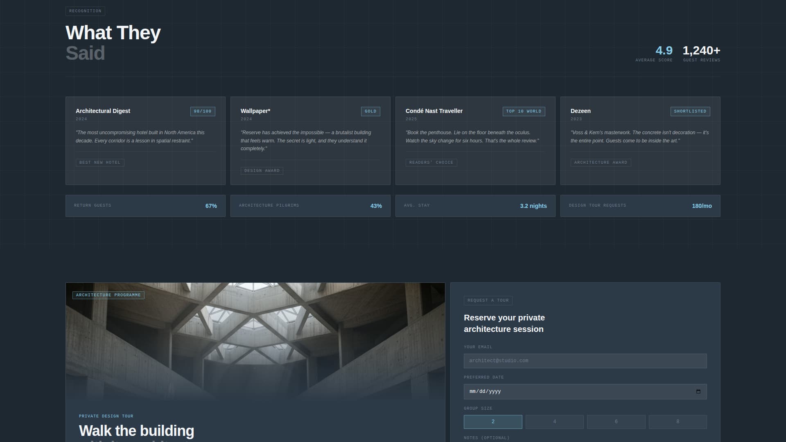Click the BEST NEW HOTEL tag
Image resolution: width=786 pixels, height=442 pixels.
100,162
